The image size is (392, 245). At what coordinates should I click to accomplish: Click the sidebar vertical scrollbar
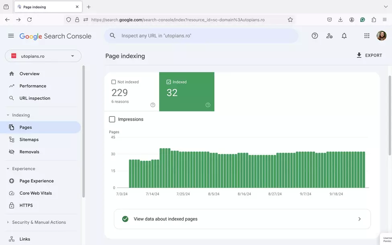84,131
